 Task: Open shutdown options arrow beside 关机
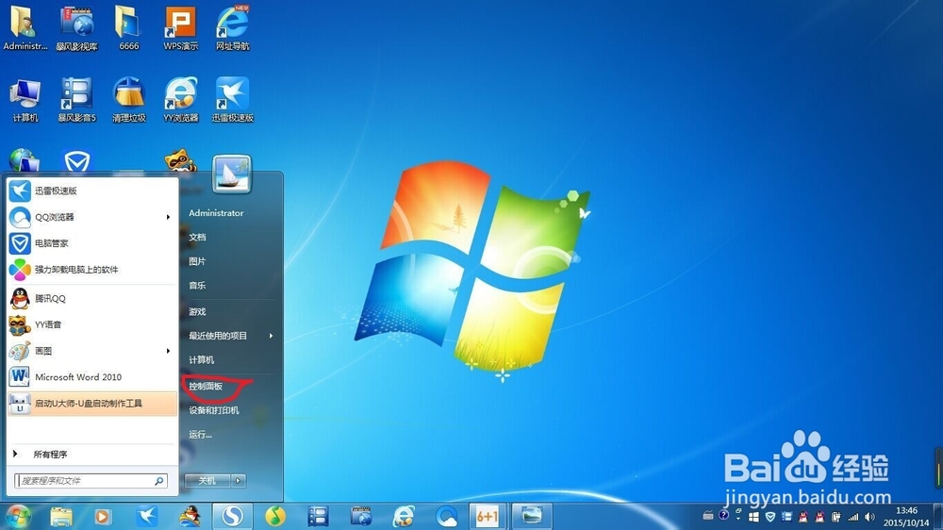pyautogui.click(x=239, y=481)
